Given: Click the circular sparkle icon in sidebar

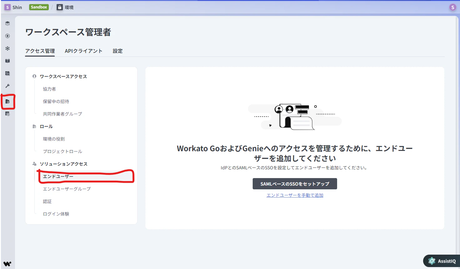Looking at the screenshot, I should (8, 36).
